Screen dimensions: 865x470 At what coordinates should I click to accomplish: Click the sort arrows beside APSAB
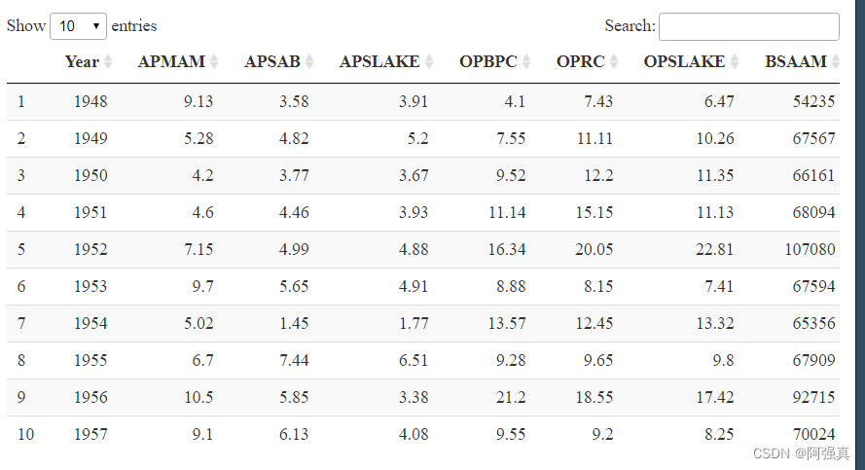tap(309, 62)
